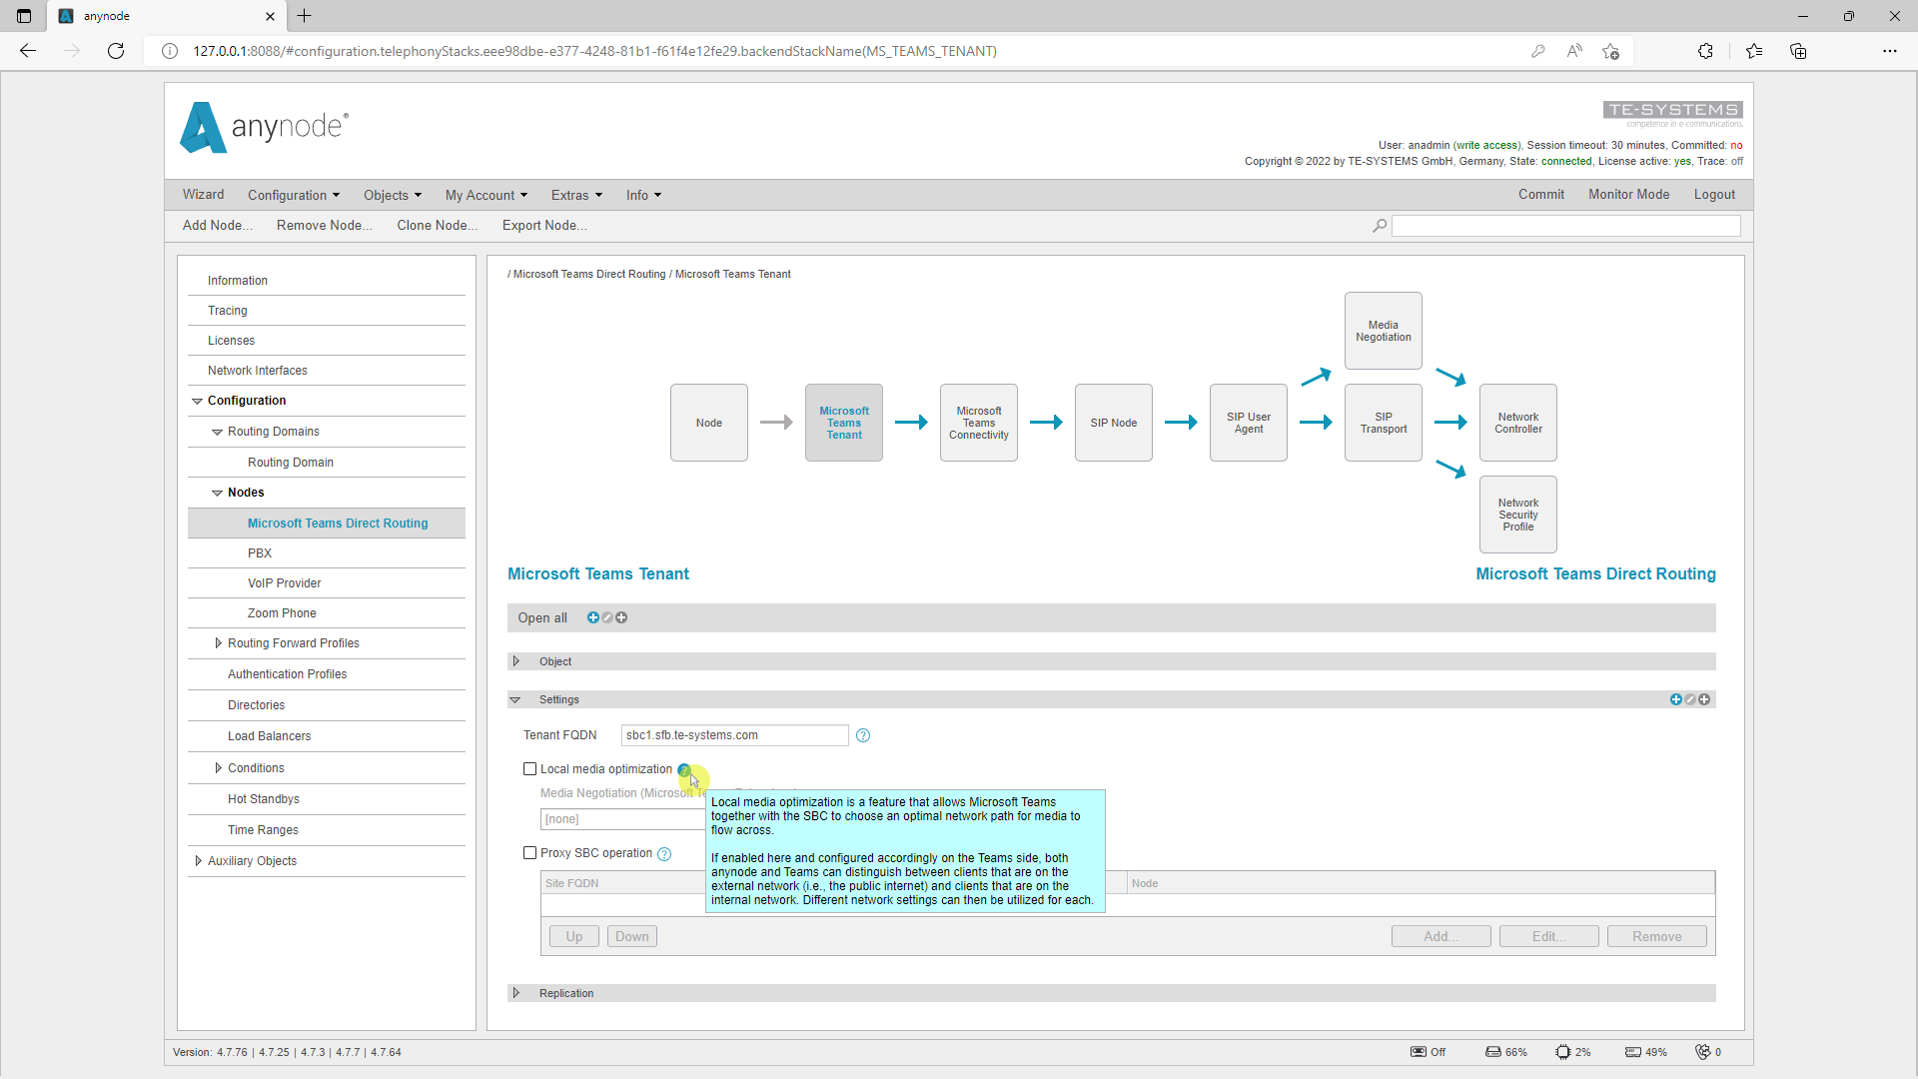Open the Objects dropdown menu
Viewport: 1918px width, 1079px height.
click(x=393, y=196)
